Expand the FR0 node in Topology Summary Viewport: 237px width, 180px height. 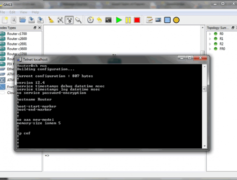click(210, 49)
